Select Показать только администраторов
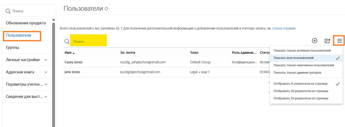This screenshot has width=345, height=127. tap(297, 72)
